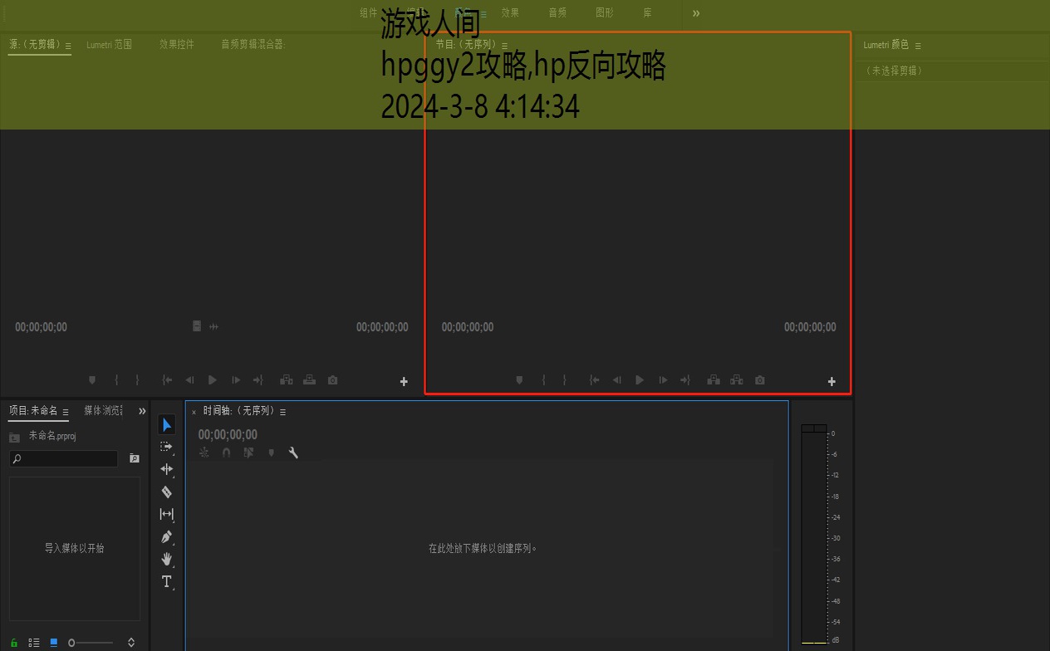Image resolution: width=1050 pixels, height=651 pixels.
Task: Open Project panel hamburger menu
Action: [x=66, y=412]
